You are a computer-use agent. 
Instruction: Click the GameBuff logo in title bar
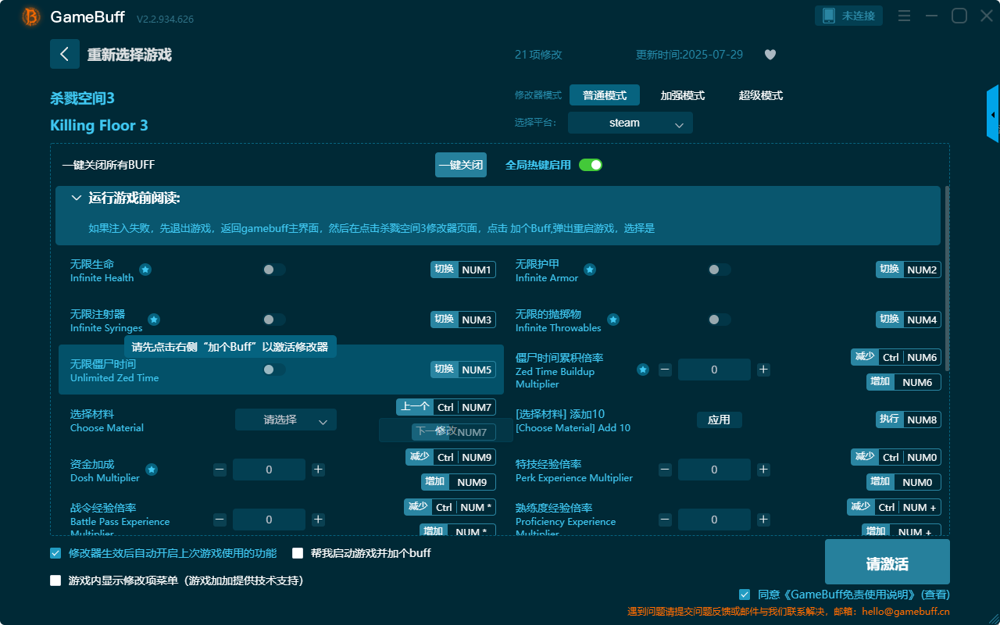pos(30,16)
